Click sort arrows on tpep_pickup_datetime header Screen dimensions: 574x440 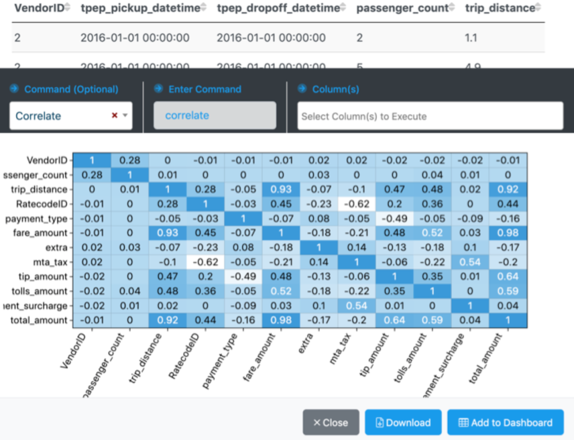203,8
